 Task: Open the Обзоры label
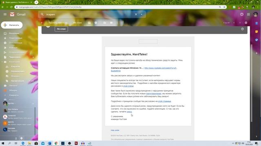tap(13, 90)
